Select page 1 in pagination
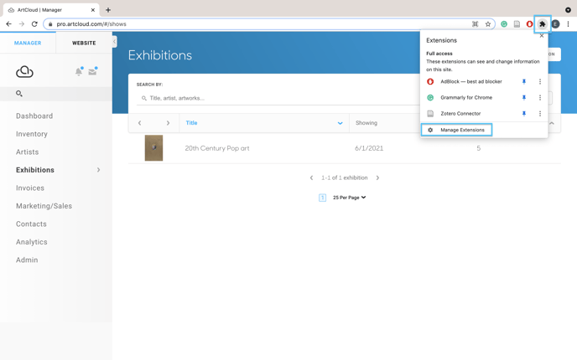The image size is (577, 360). coord(322,198)
